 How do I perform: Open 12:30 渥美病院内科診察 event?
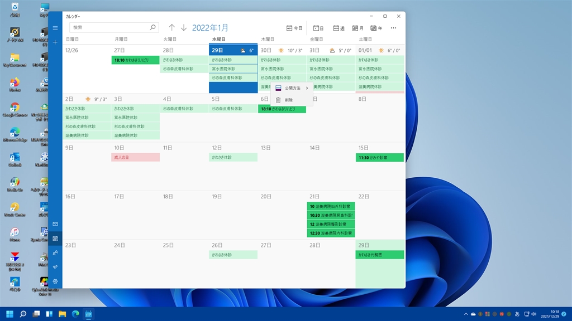pyautogui.click(x=331, y=234)
